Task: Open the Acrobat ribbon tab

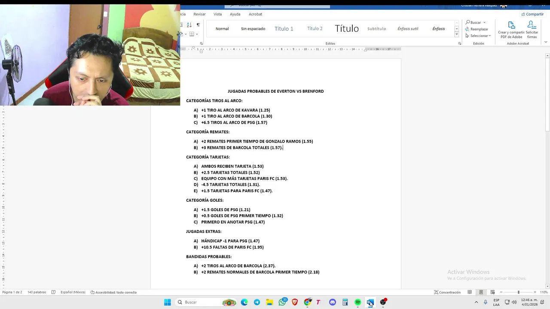Action: click(255, 14)
